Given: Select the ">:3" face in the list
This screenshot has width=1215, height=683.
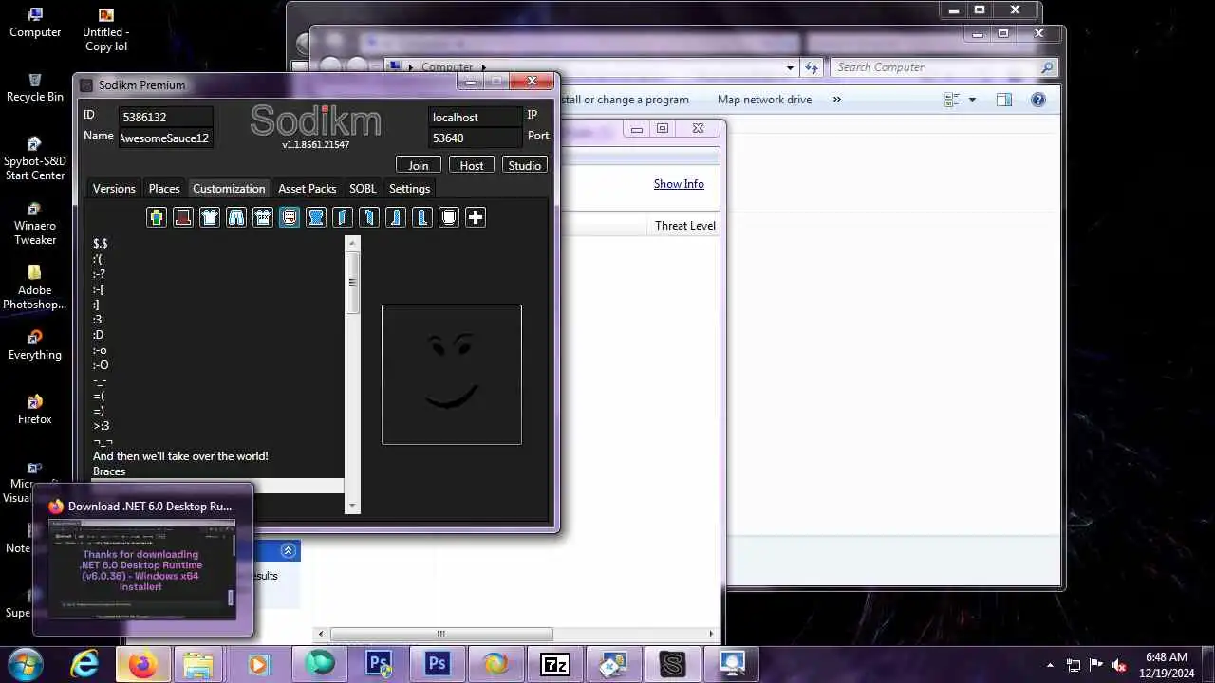Looking at the screenshot, I should (x=101, y=426).
